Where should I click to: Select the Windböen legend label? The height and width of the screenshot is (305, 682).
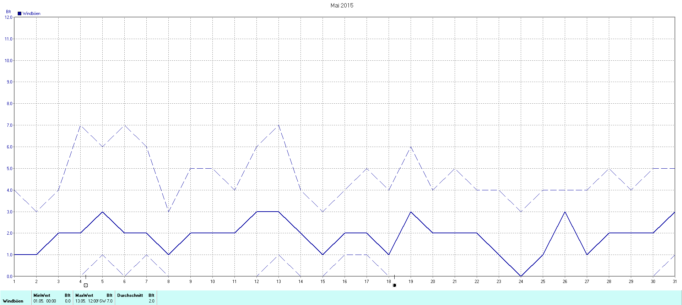coord(31,13)
